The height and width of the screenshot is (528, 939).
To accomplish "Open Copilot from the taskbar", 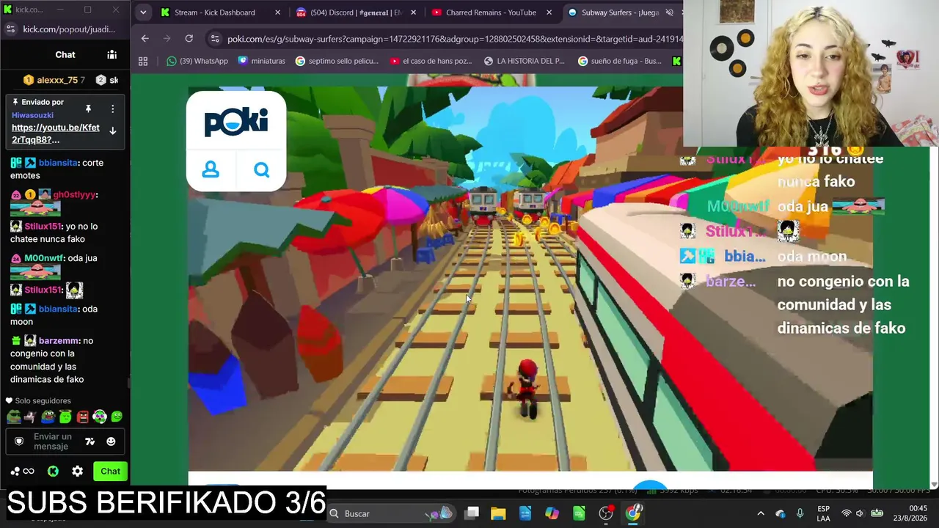I will pos(552,513).
